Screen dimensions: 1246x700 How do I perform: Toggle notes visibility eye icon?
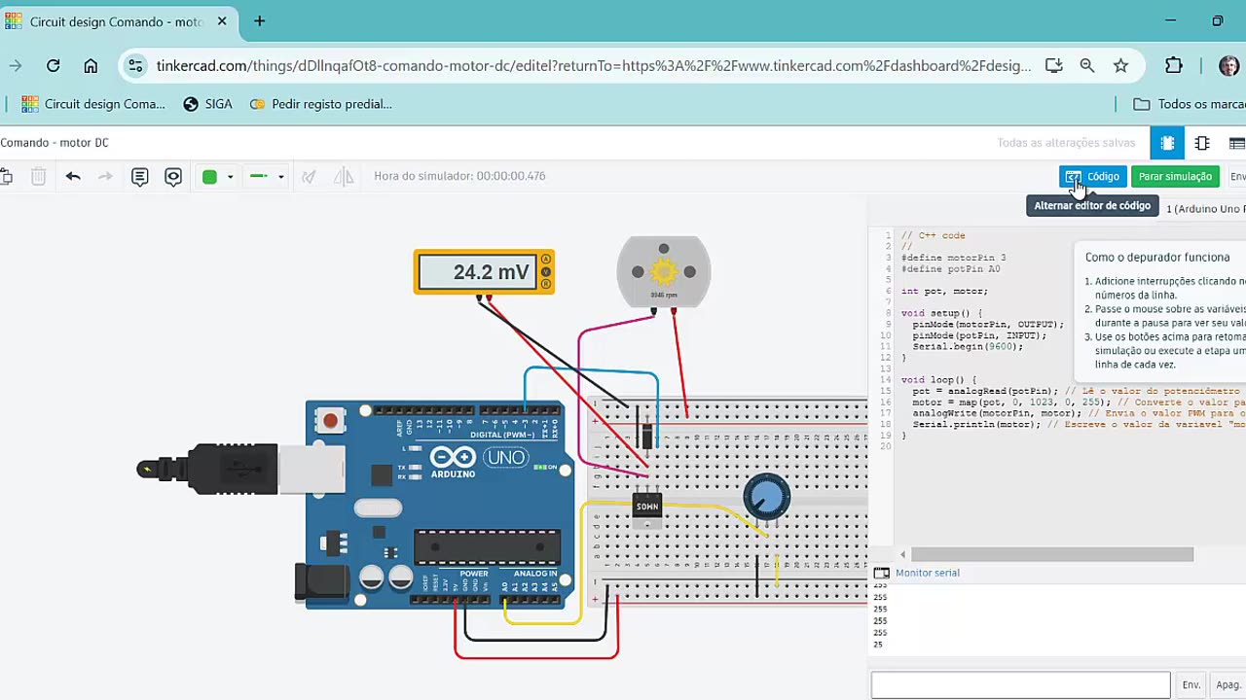(x=173, y=176)
